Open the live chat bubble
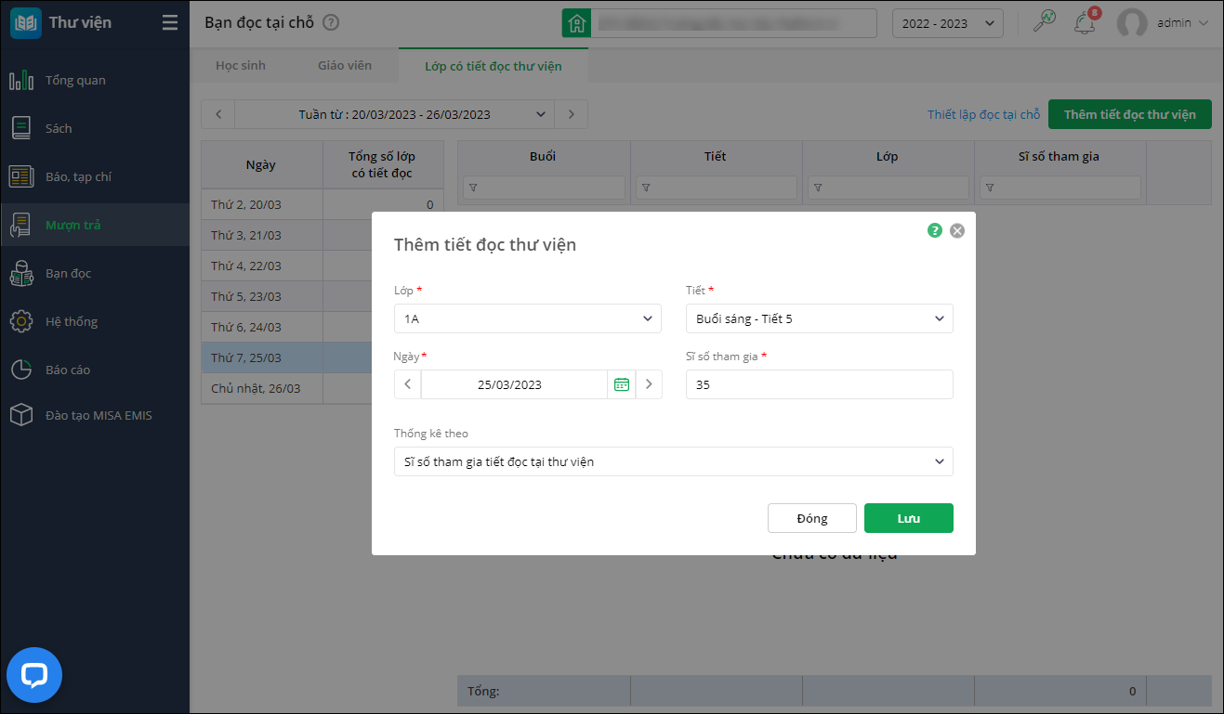Image resolution: width=1224 pixels, height=714 pixels. 34,675
